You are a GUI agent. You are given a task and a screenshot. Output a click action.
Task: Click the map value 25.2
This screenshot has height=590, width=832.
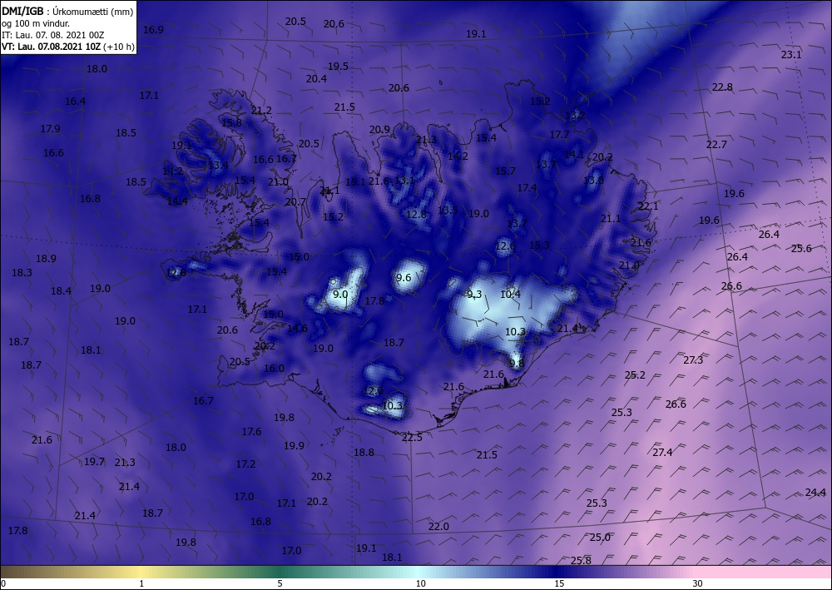pyautogui.click(x=635, y=375)
